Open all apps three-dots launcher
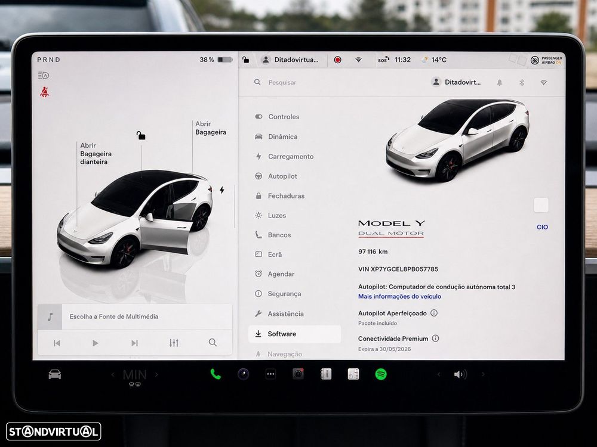The image size is (597, 447). click(270, 374)
